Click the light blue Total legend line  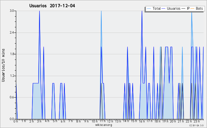(149, 9)
